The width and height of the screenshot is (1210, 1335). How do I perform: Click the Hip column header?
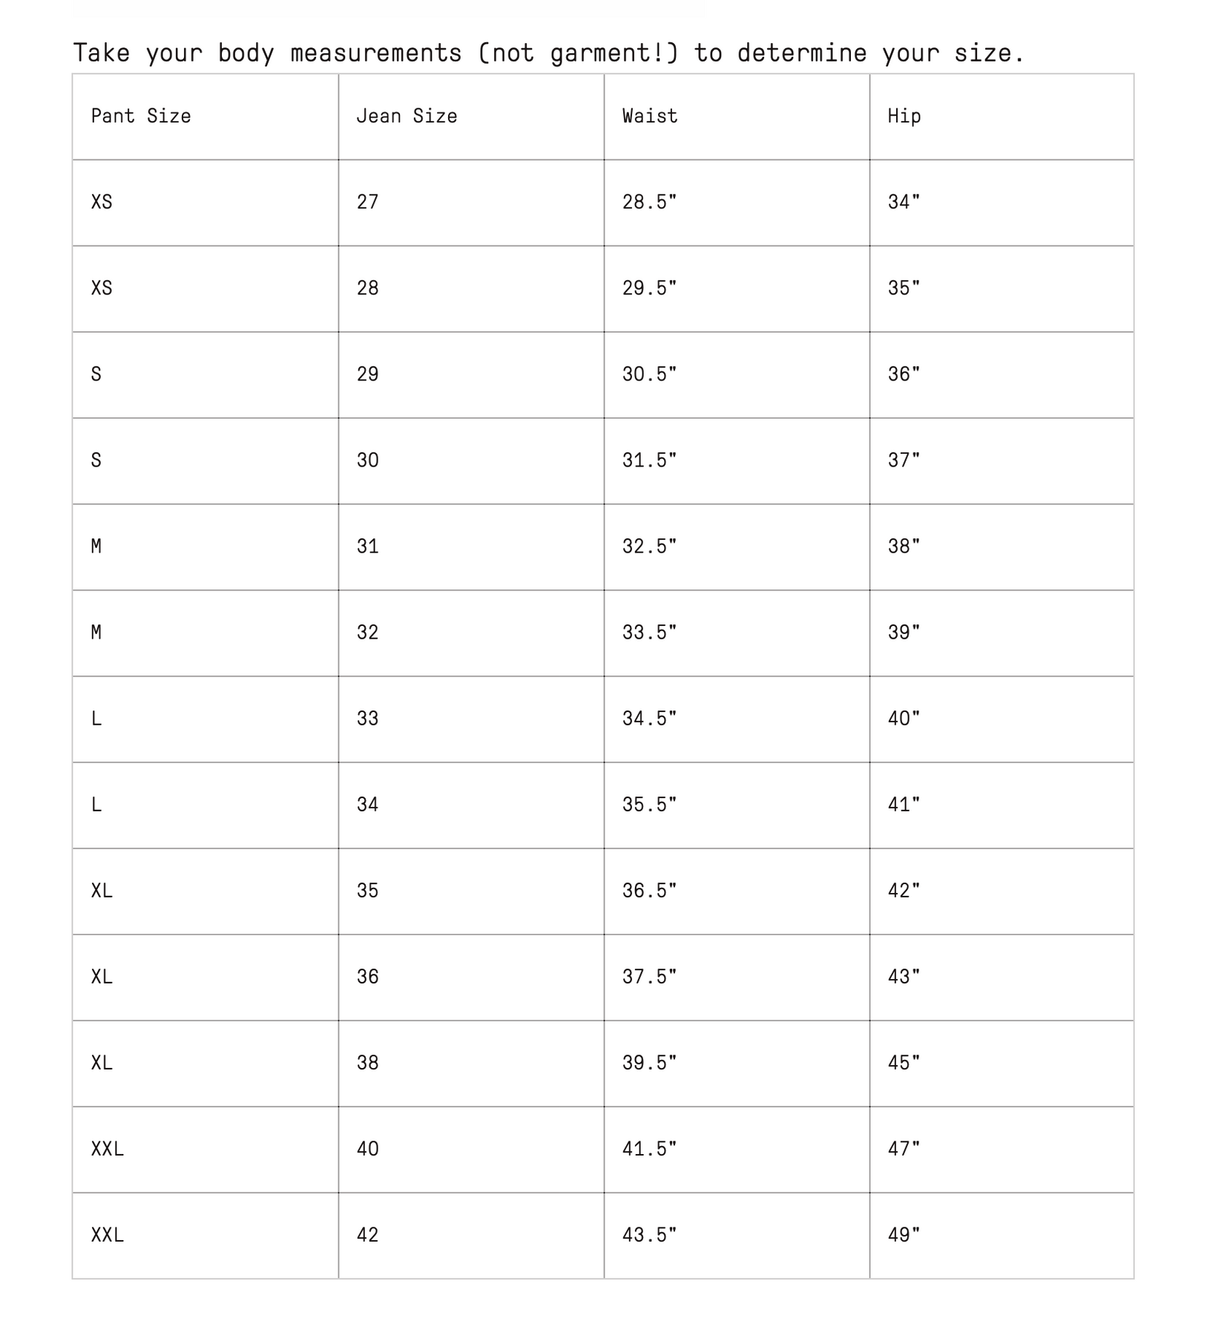coord(904,116)
